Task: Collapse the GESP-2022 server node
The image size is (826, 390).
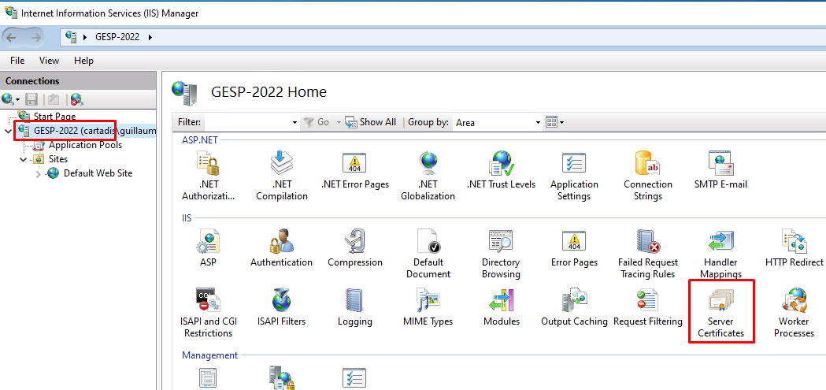Action: pos(7,130)
